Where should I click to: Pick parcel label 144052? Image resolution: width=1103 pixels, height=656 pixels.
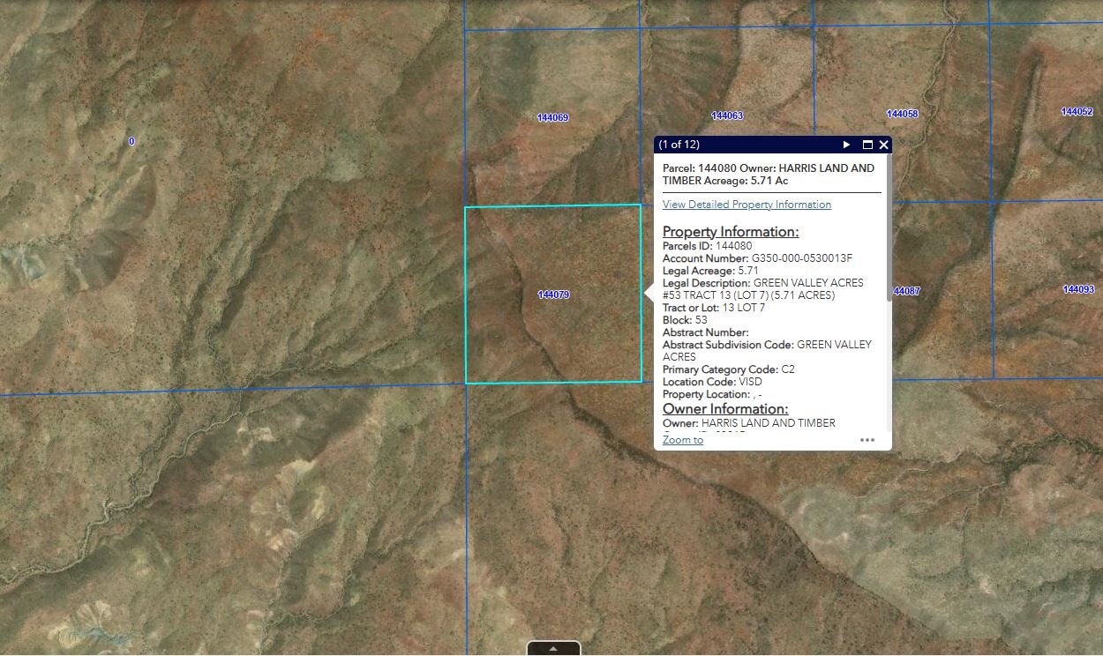pos(1077,112)
